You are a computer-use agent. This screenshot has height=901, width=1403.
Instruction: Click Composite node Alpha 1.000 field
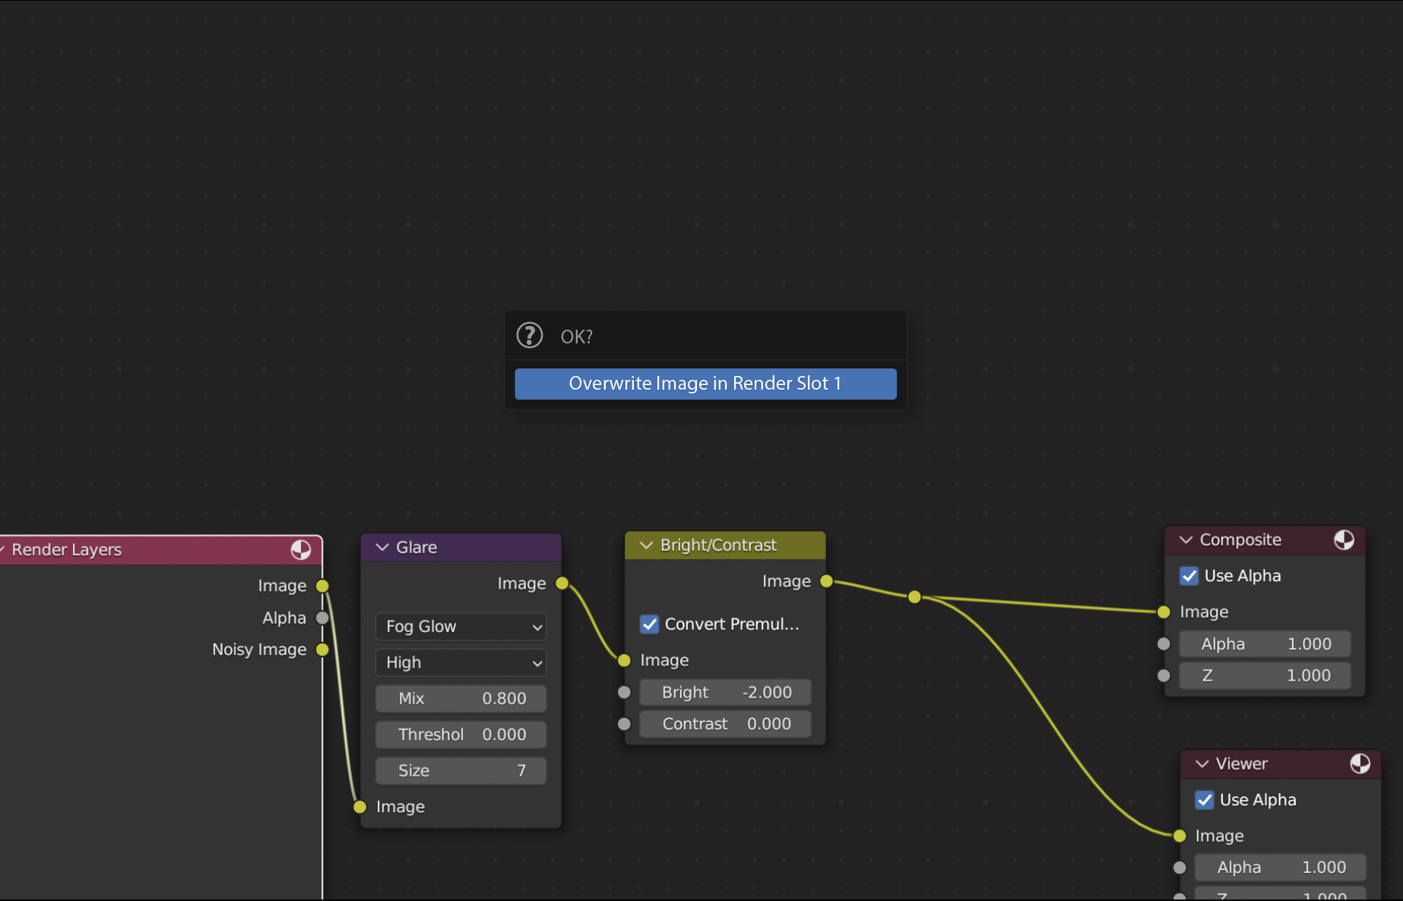[1265, 644]
